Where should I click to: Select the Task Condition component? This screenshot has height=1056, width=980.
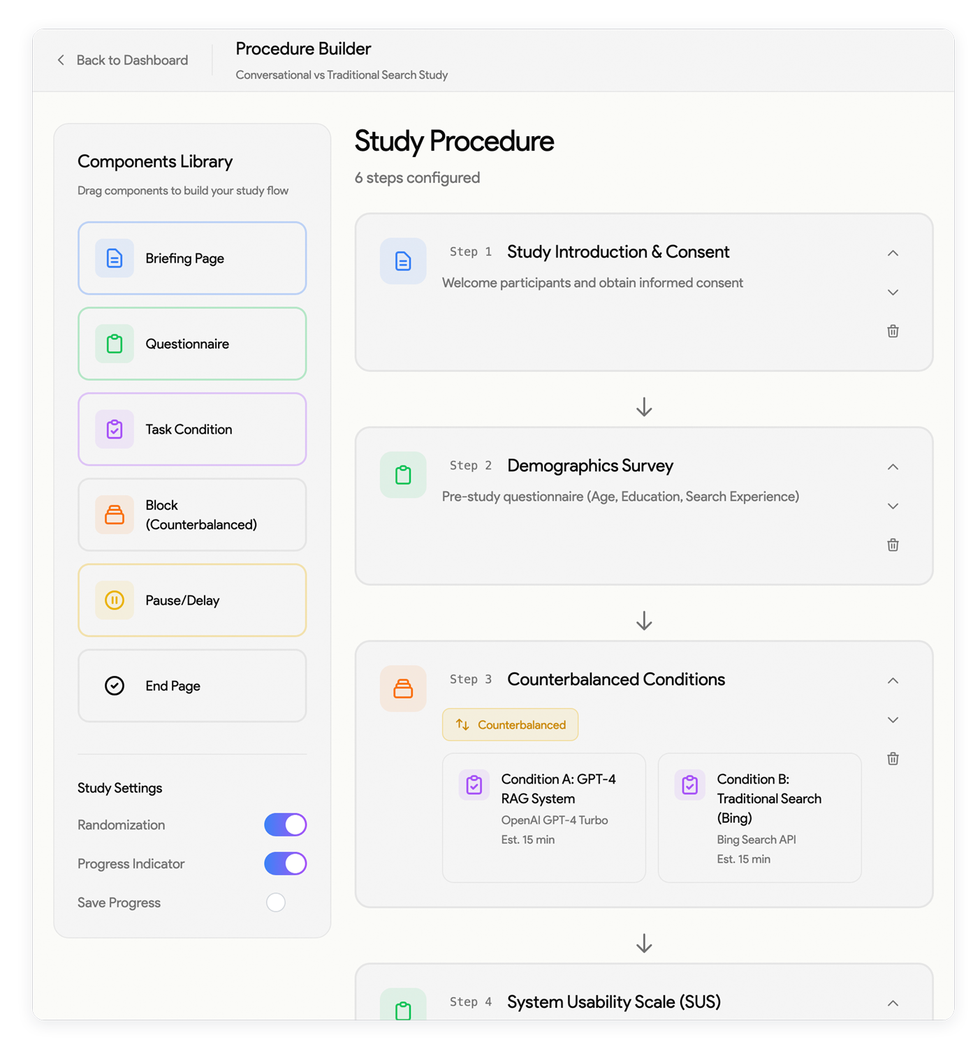click(x=192, y=430)
